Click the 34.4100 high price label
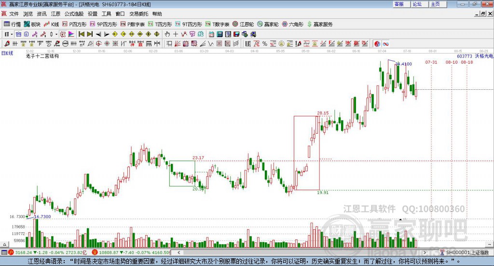The width and height of the screenshot is (494, 266). pos(404,64)
